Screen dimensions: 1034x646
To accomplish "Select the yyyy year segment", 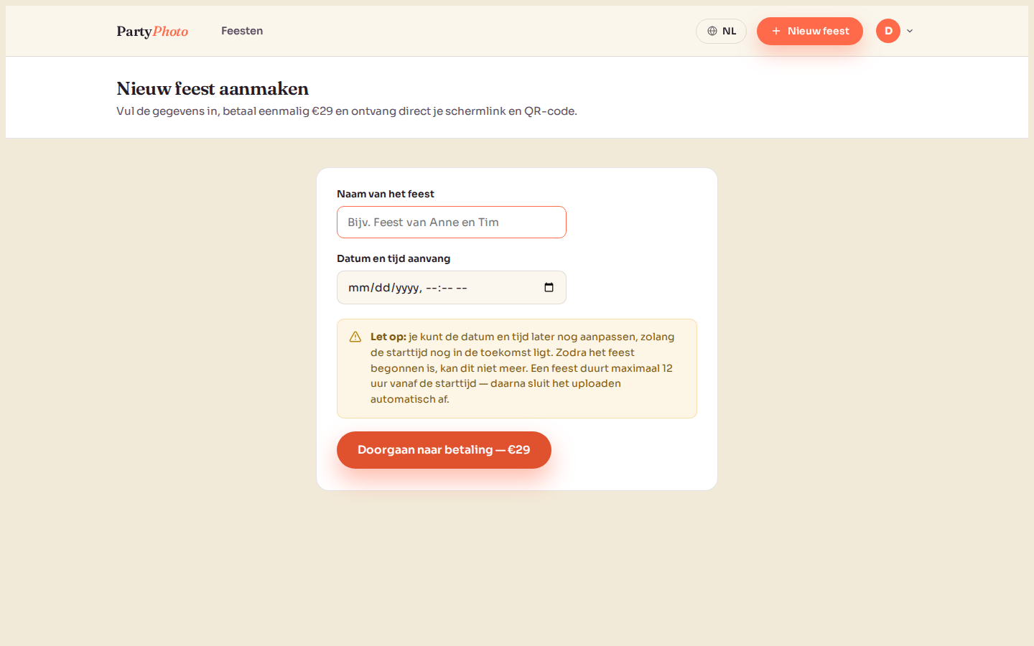I will 407,288.
